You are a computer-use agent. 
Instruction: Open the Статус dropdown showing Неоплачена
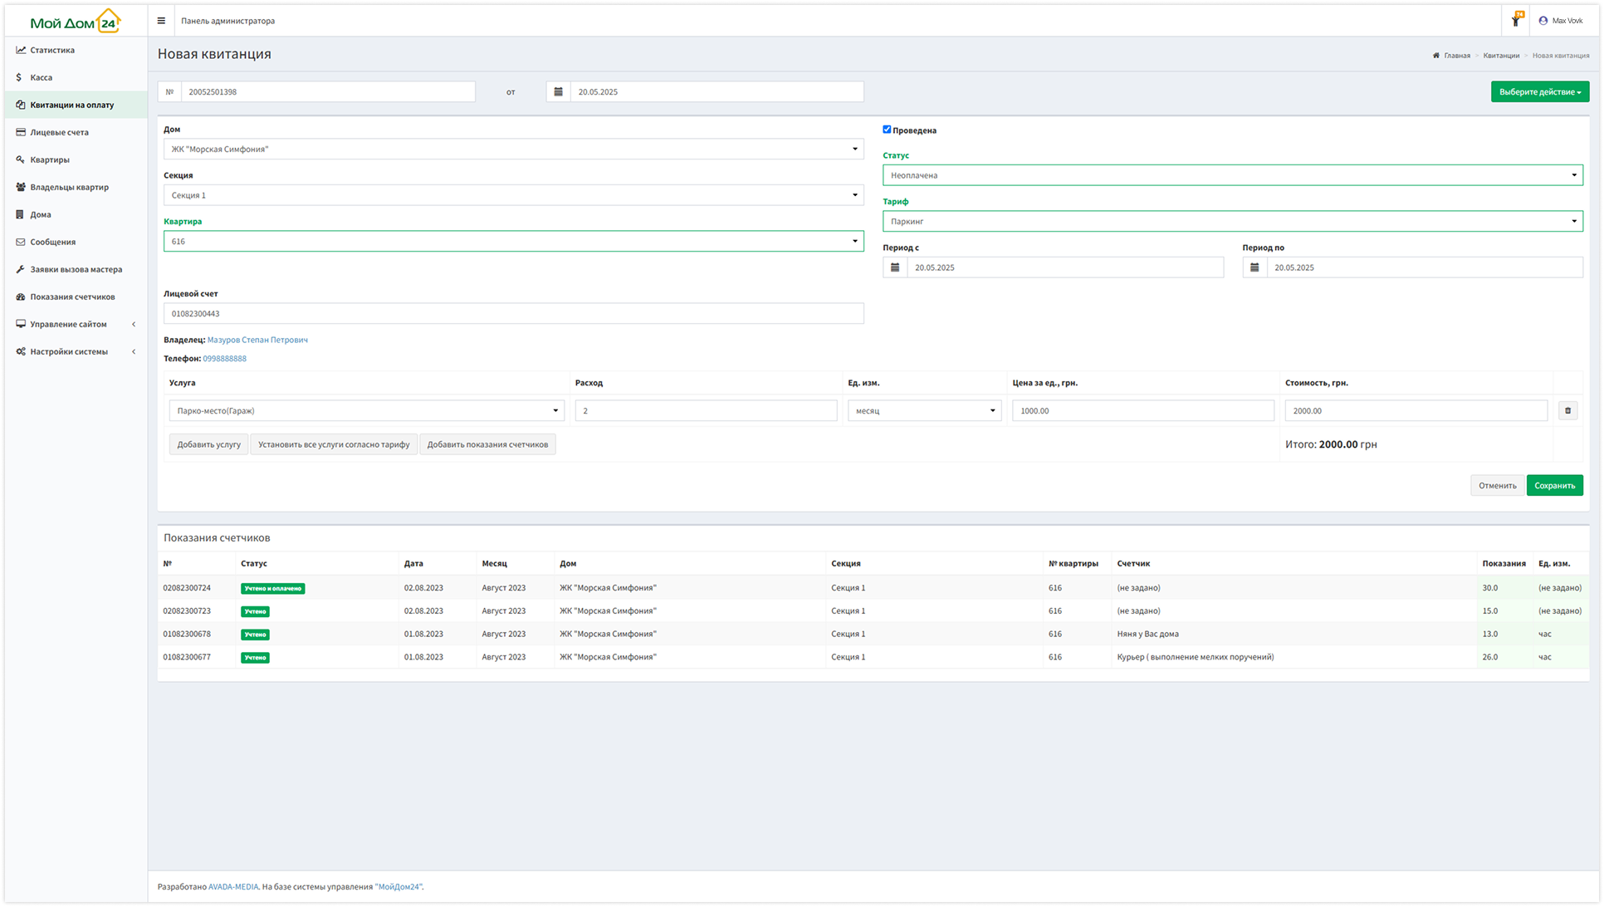[x=1232, y=175]
